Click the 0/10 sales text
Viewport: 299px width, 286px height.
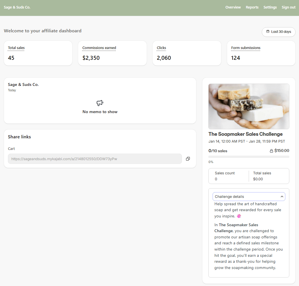point(218,151)
